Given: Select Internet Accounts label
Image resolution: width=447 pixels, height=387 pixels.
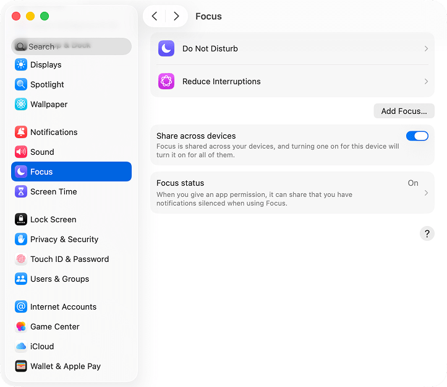Looking at the screenshot, I should (x=63, y=307).
